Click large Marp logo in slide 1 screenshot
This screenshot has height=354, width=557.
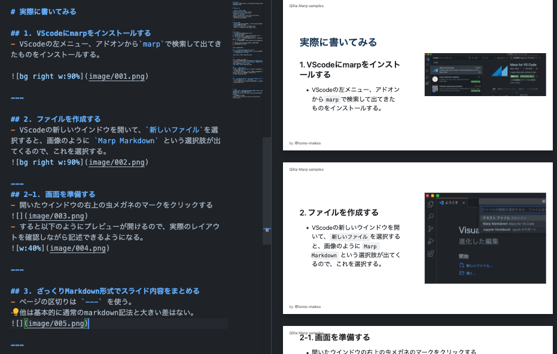499,71
